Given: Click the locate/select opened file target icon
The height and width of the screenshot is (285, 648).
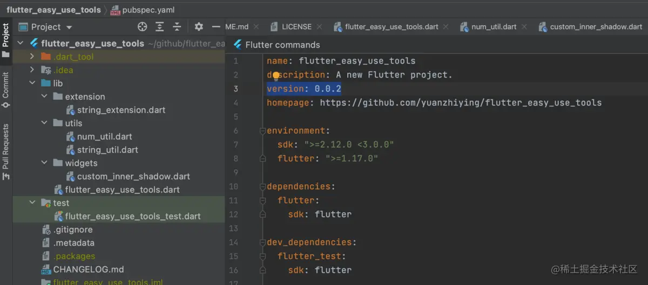Looking at the screenshot, I should pos(143,27).
